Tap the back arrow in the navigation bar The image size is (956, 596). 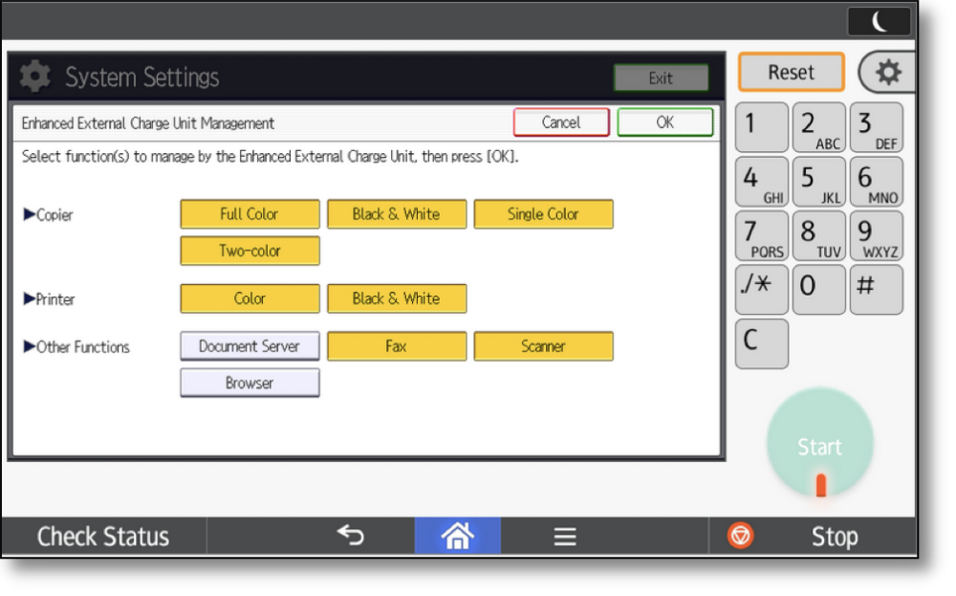click(349, 536)
